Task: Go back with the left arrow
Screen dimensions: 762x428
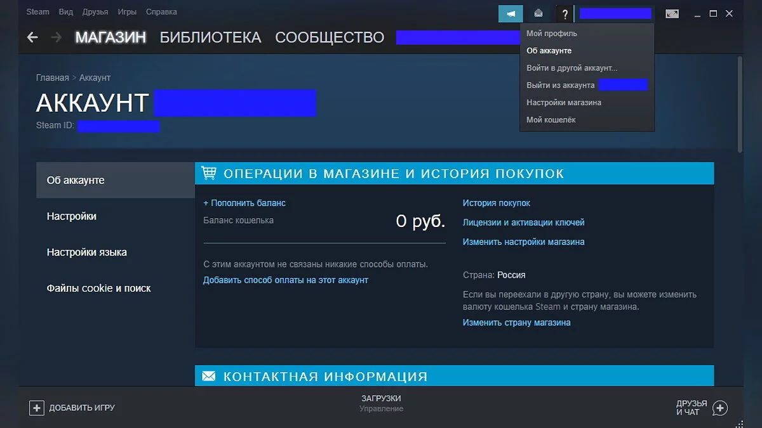Action: point(32,37)
